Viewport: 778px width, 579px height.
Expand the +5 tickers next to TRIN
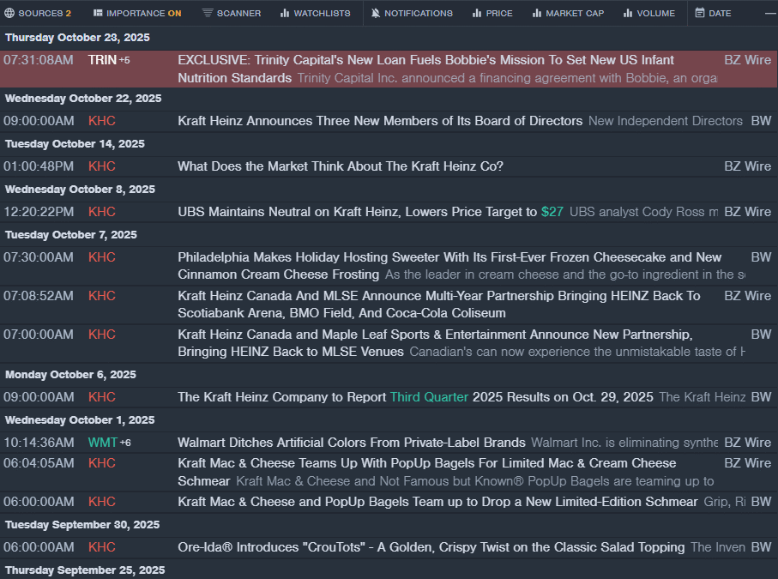click(124, 60)
